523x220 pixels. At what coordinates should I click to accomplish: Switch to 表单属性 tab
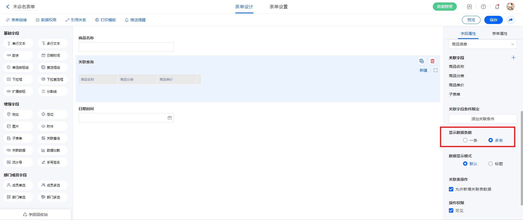pos(500,34)
